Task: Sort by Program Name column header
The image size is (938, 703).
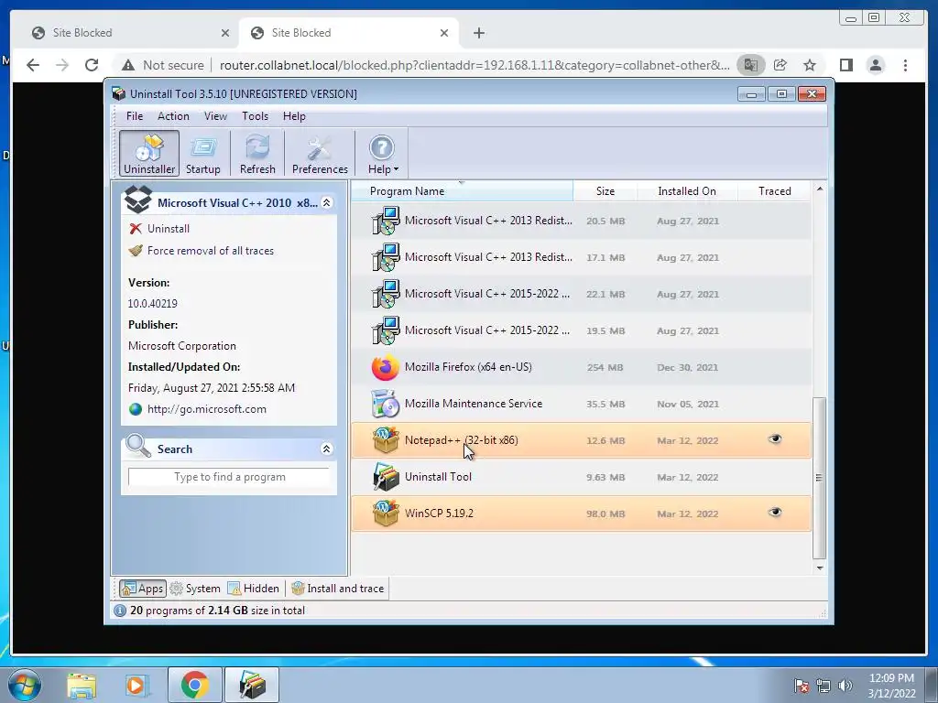Action: tap(462, 190)
